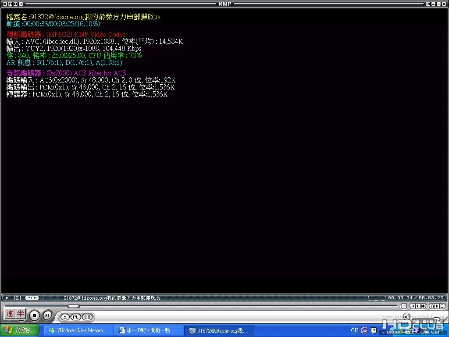
Task: Click the 2CH audio channel indicator
Action: (32, 298)
